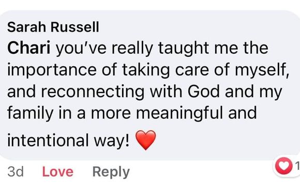300x187 pixels.
Task: Click the word 'meaningful' in the comment
Action: pos(179,113)
